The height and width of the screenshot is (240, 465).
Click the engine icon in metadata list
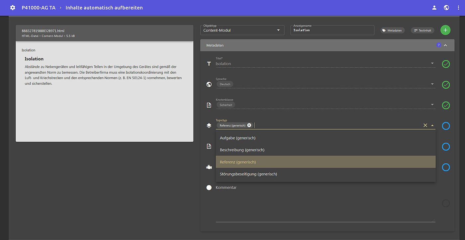coord(209,167)
